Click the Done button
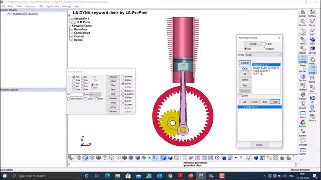This screenshot has height=180, width=321. tap(259, 145)
